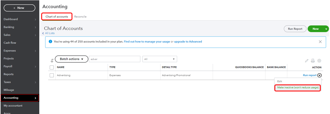This screenshot has height=114, width=330.
Task: Check the Advertising account row checkbox
Action: [52, 75]
